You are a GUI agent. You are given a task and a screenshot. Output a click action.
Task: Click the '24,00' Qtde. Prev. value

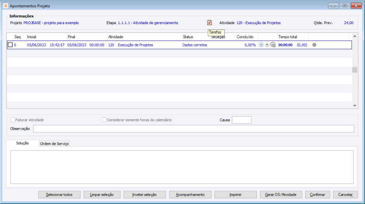(x=349, y=23)
